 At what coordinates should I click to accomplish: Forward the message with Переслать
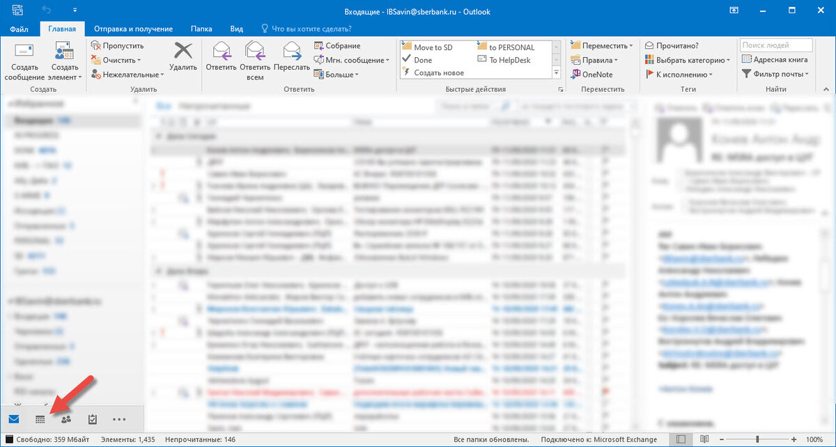point(292,56)
